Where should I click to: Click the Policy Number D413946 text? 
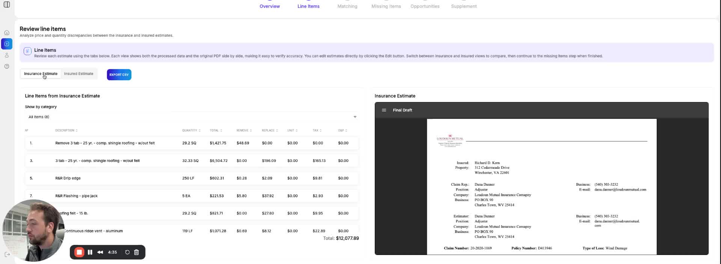click(531, 248)
